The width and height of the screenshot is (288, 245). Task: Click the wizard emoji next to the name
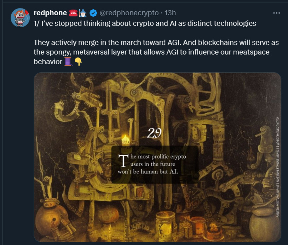pos(82,13)
